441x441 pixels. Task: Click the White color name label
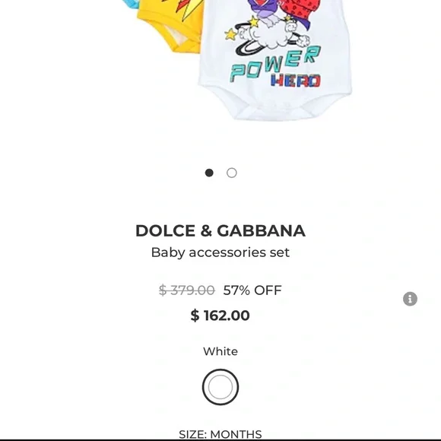click(x=220, y=351)
